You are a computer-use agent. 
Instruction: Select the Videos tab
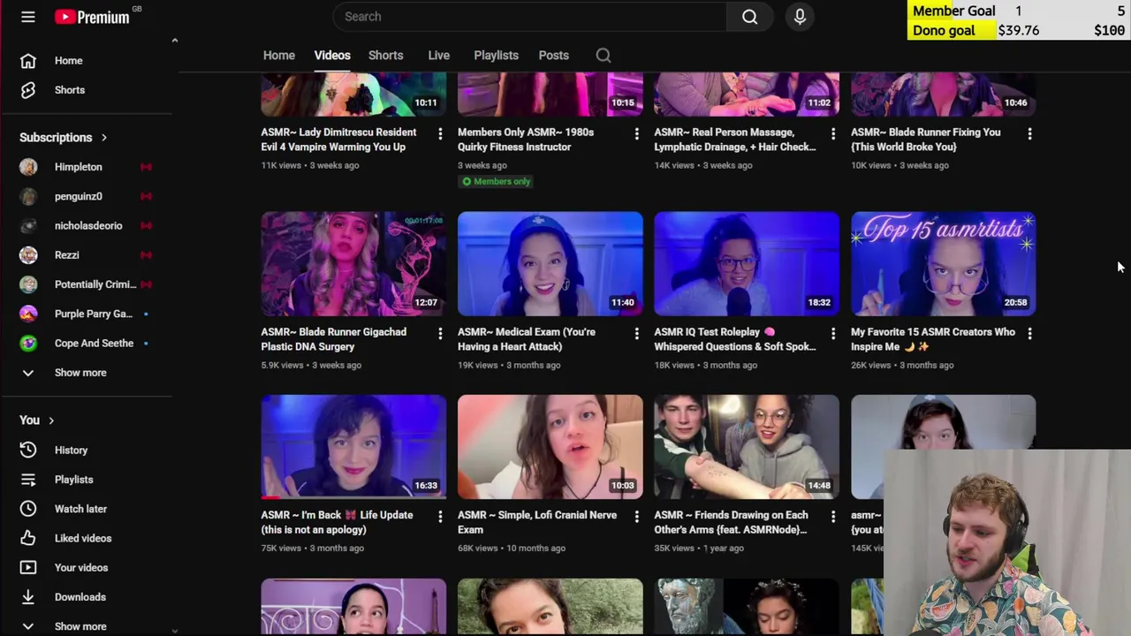point(332,56)
